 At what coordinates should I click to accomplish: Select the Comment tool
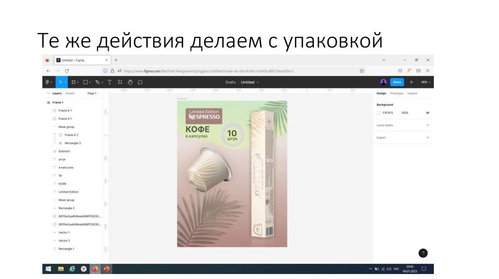pos(140,82)
